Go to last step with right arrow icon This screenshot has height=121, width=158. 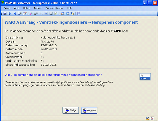point(15,13)
